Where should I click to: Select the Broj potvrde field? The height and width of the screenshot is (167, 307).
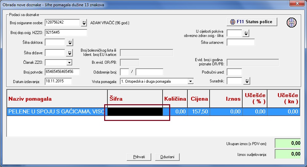(62, 72)
